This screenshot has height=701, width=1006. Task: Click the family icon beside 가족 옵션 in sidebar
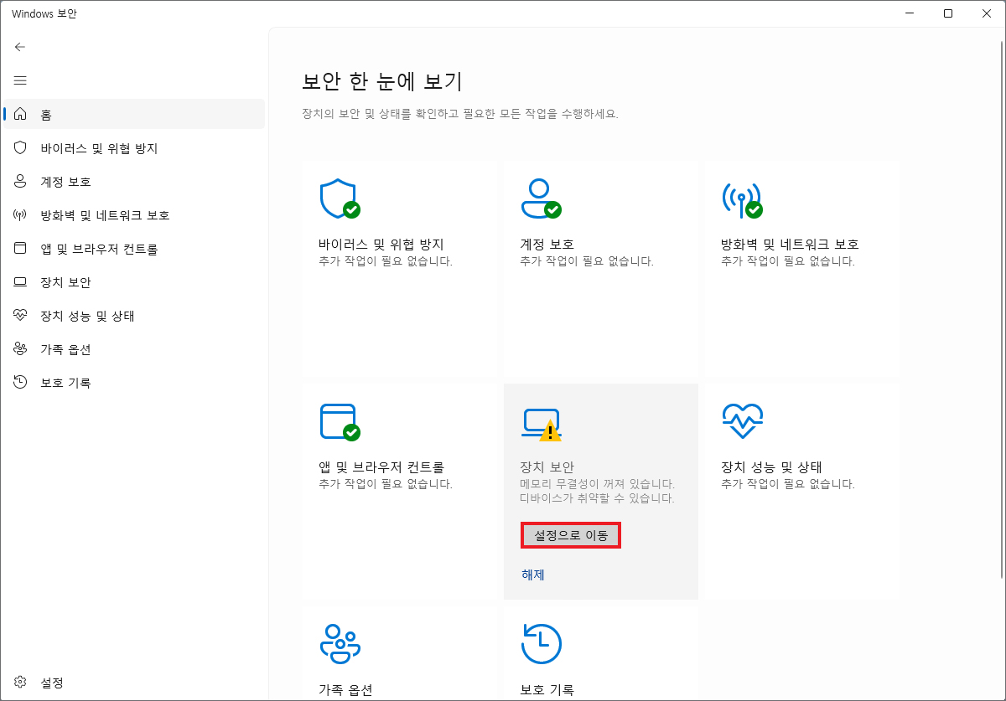click(21, 349)
